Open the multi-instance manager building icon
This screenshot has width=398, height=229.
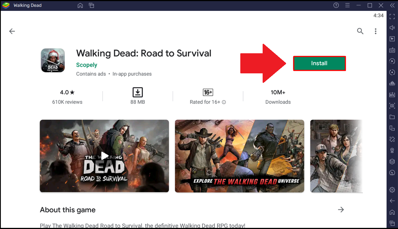[x=392, y=83]
